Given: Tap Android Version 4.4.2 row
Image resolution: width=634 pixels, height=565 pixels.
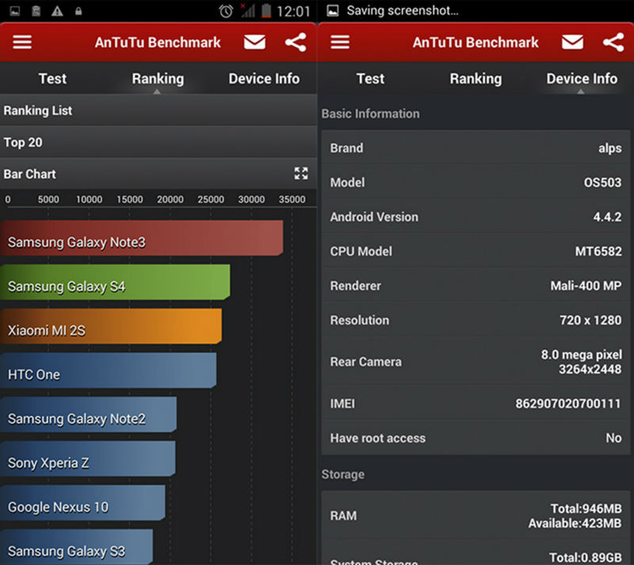Looking at the screenshot, I should point(475,217).
